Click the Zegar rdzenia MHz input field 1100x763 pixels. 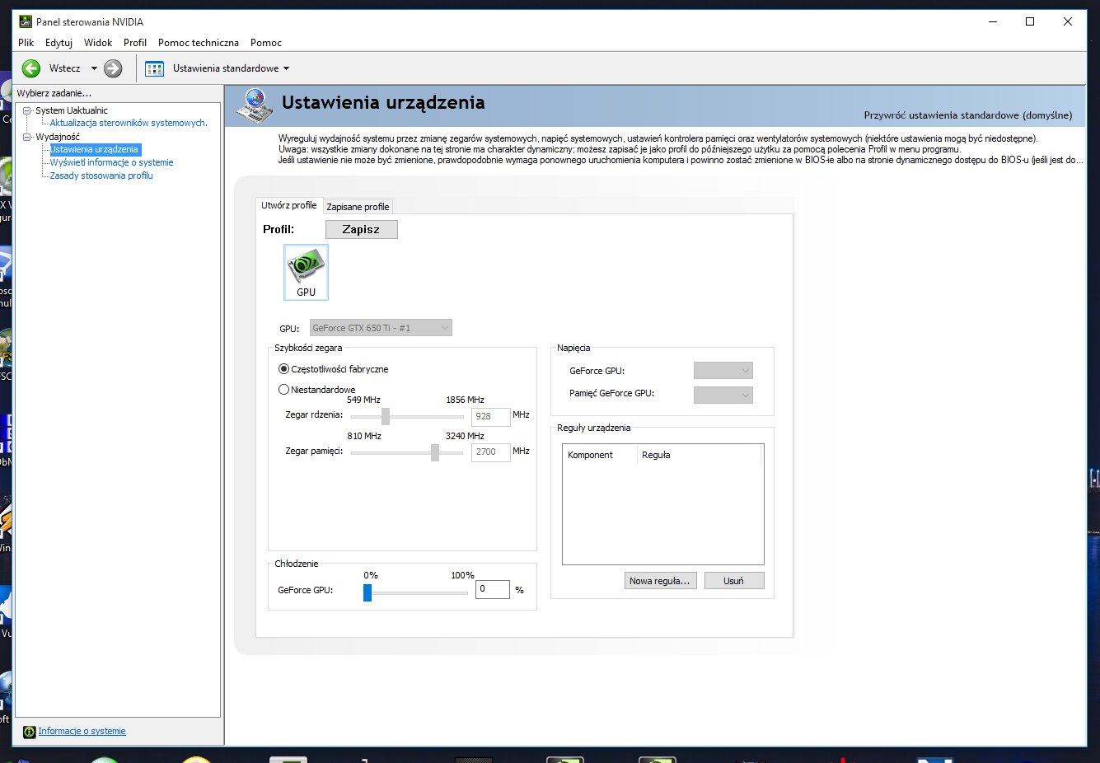click(491, 417)
